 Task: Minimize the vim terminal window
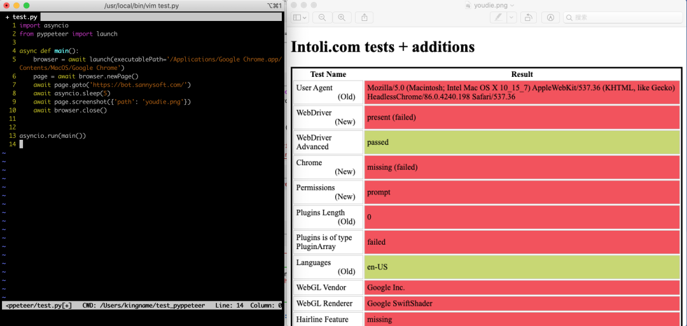(x=16, y=5)
